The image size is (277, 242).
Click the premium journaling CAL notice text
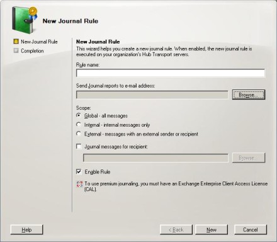tap(176, 187)
